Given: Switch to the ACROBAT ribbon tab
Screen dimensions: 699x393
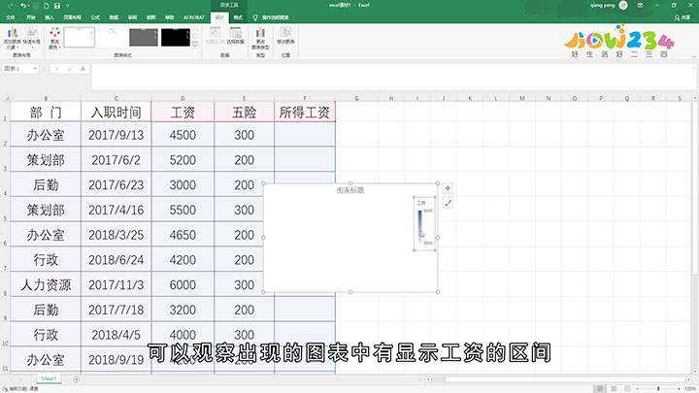Looking at the screenshot, I should tap(194, 17).
